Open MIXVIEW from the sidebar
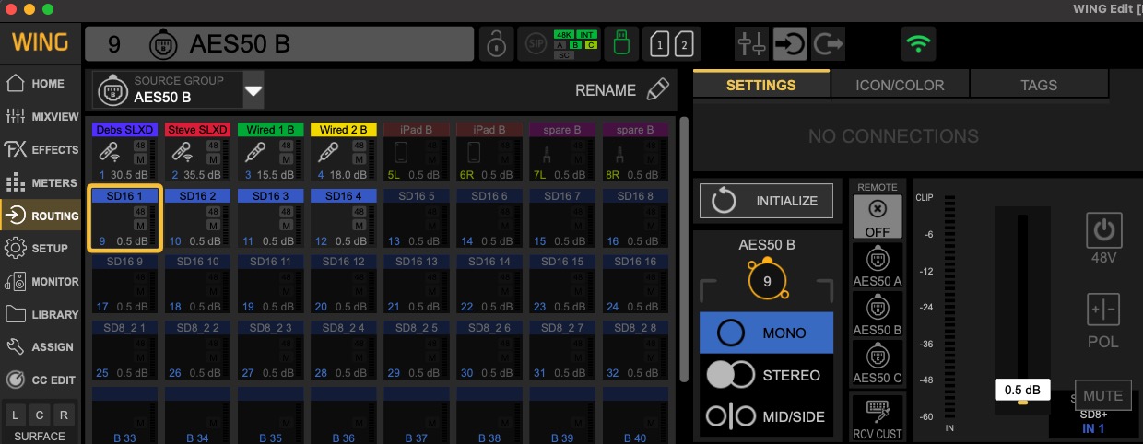Screen dimensions: 1143x444 (x=41, y=117)
